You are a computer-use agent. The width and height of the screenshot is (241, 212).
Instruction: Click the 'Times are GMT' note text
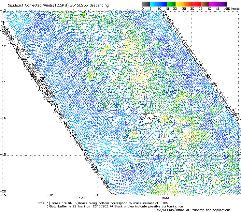coord(63,203)
